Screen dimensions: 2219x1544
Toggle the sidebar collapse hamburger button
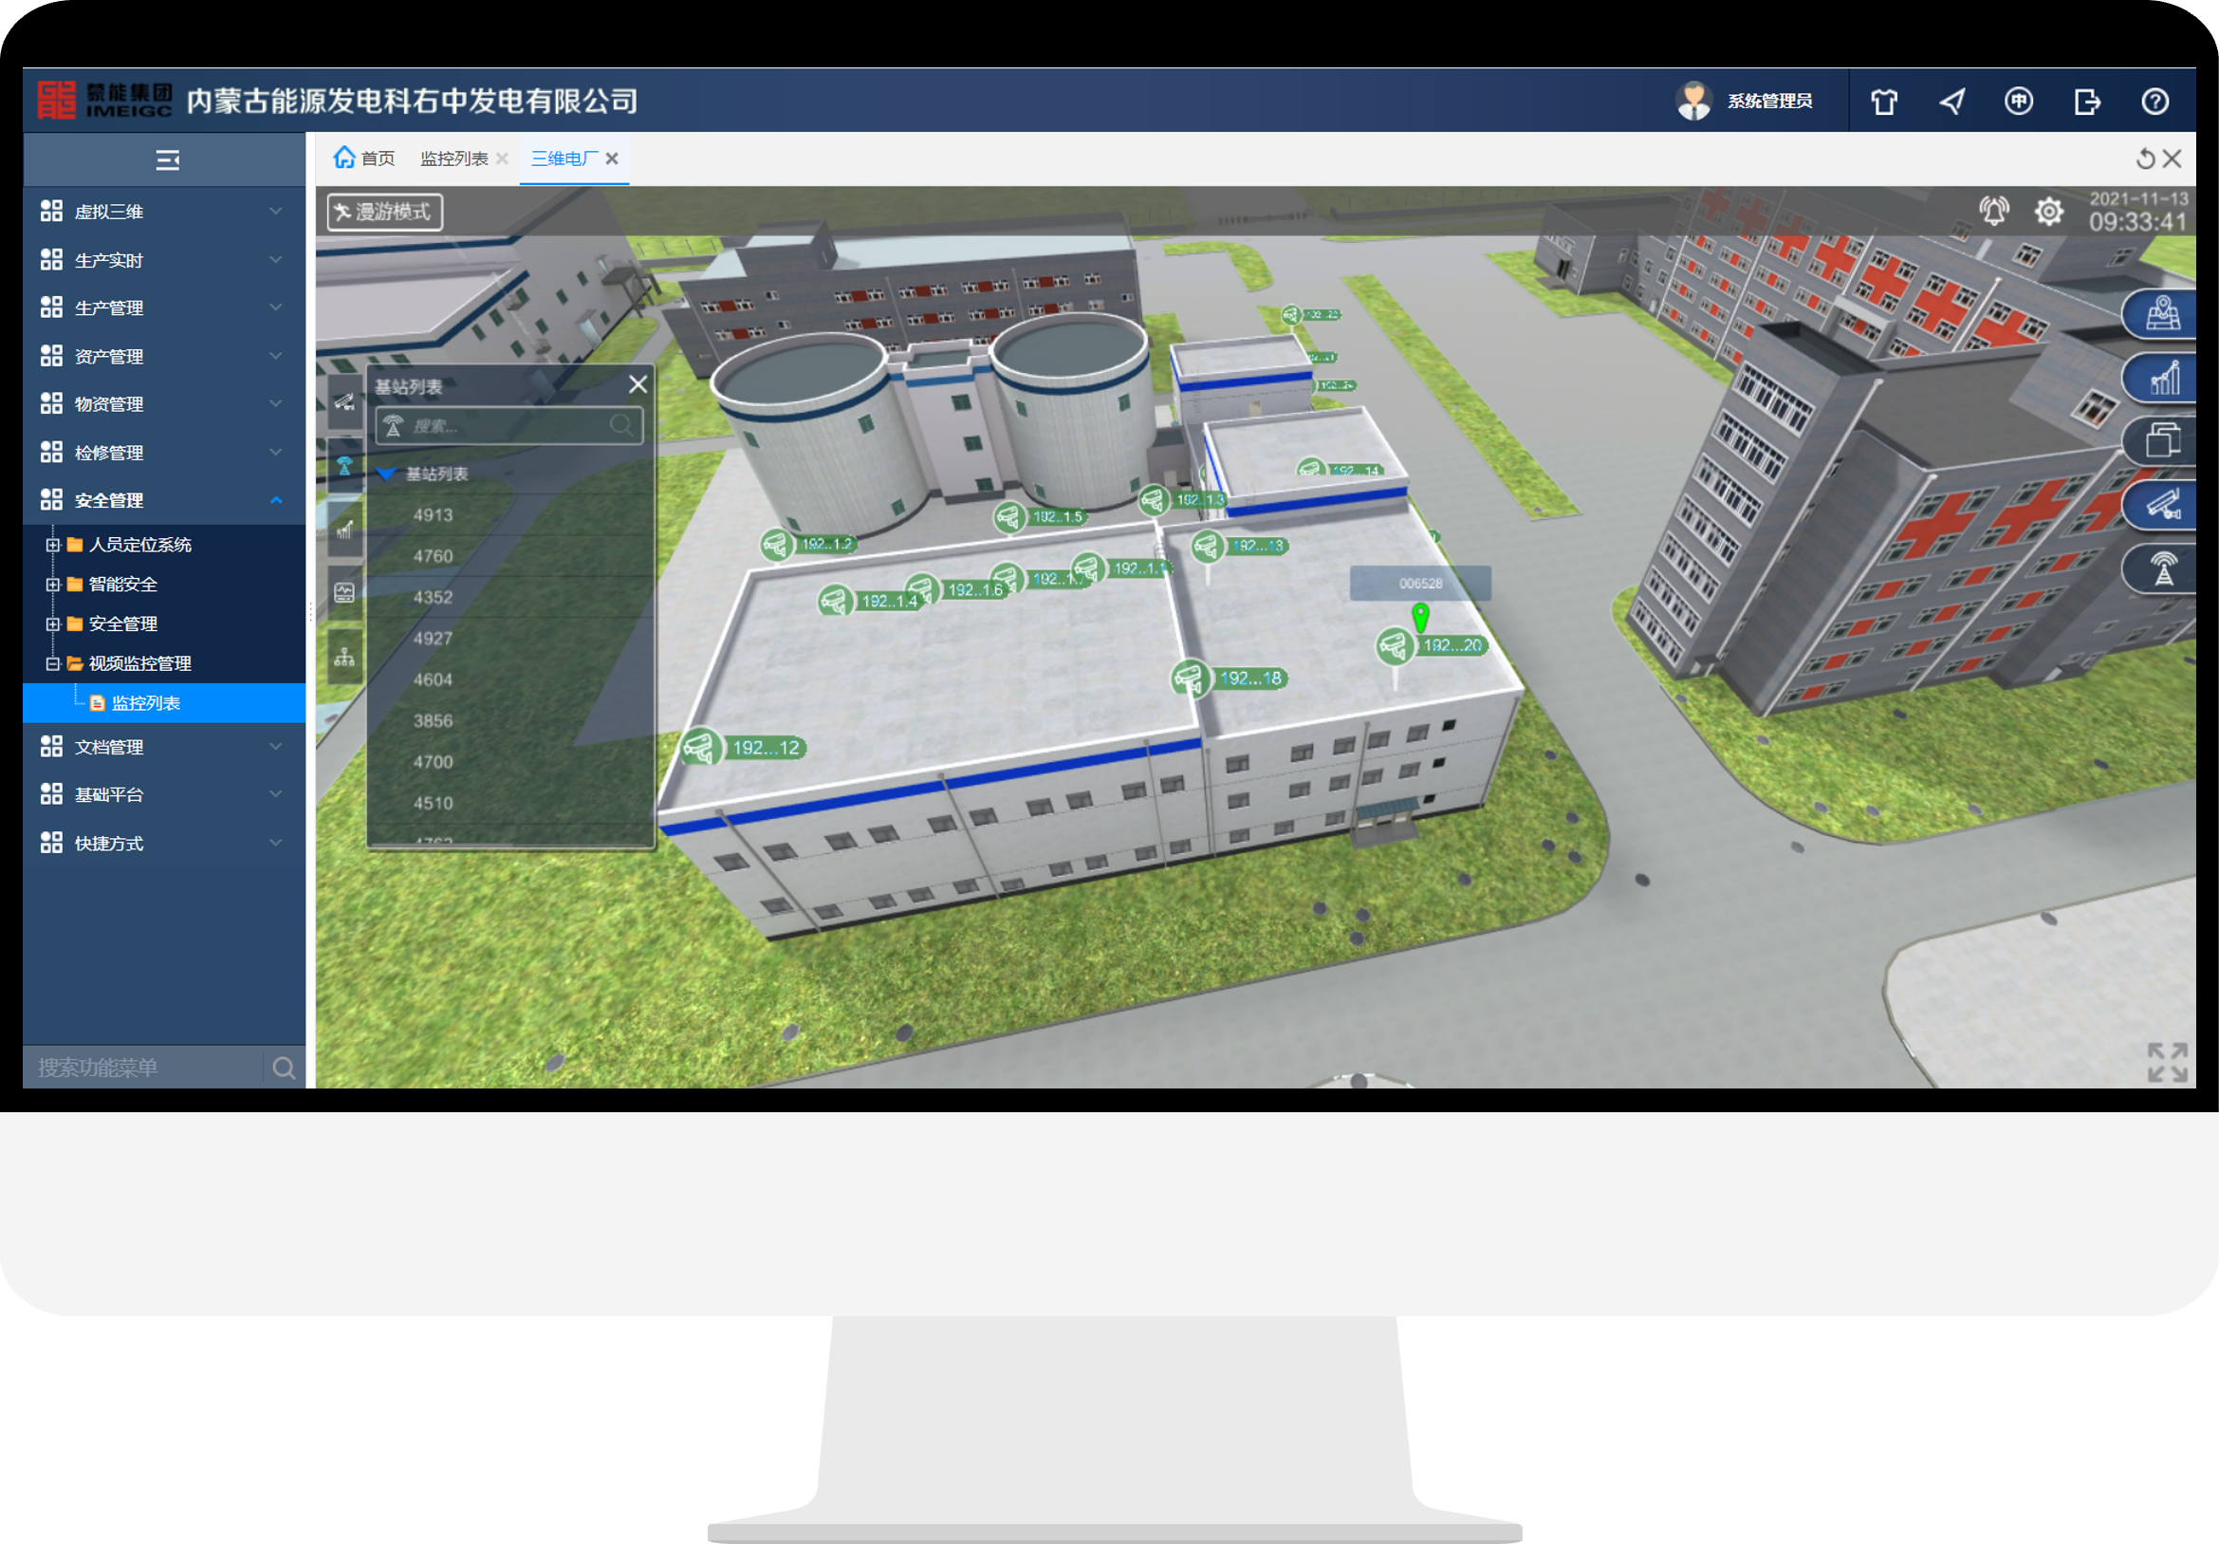tap(167, 159)
